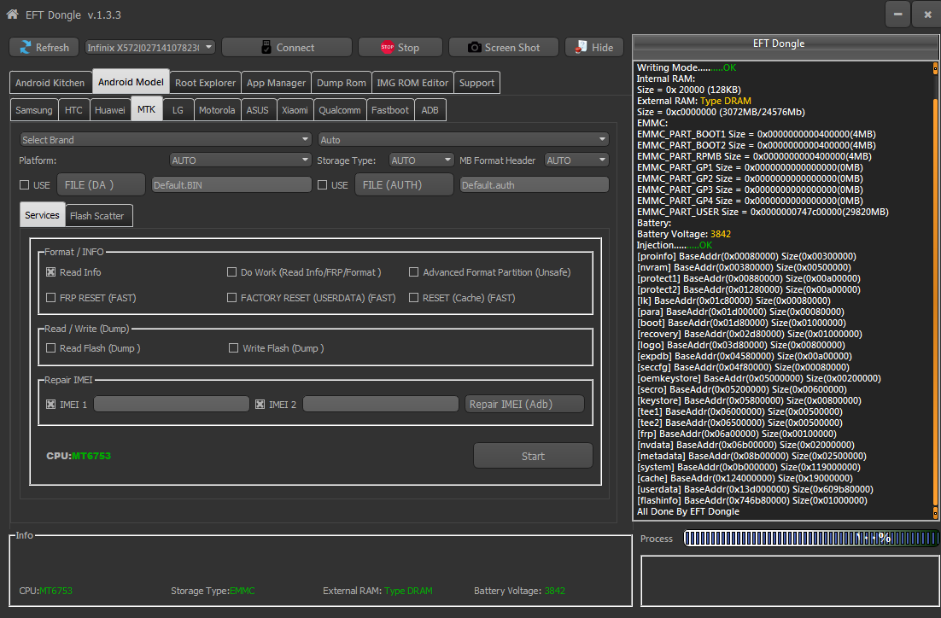The image size is (941, 618).
Task: Check Do Work (Read Info/FRP/Format)
Action: (231, 272)
